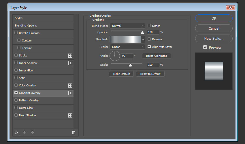The height and width of the screenshot is (144, 245).
Task: Click the move effect down arrow
Action: tap(32, 132)
